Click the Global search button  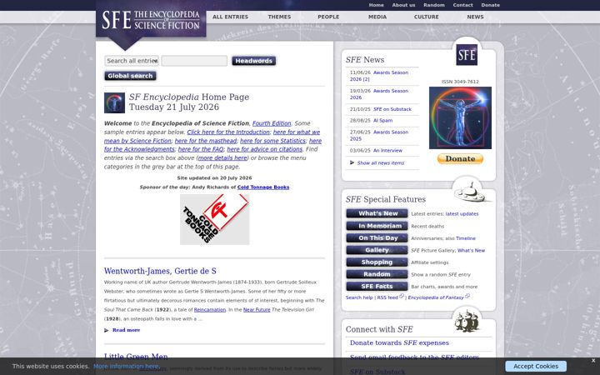tap(130, 76)
